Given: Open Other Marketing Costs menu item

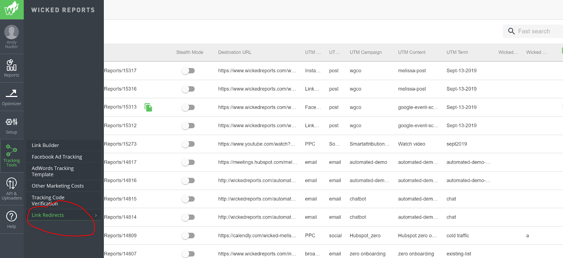Looking at the screenshot, I should point(63,186).
